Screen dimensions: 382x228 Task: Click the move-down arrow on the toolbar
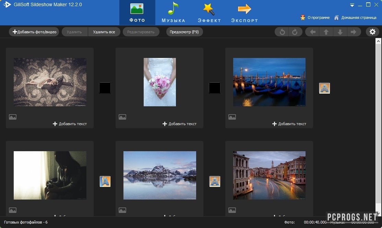[x=340, y=32]
